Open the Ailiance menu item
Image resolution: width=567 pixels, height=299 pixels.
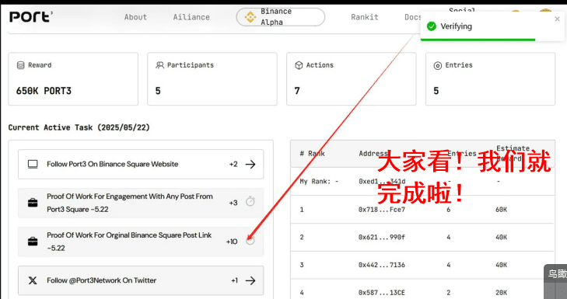[x=191, y=17]
